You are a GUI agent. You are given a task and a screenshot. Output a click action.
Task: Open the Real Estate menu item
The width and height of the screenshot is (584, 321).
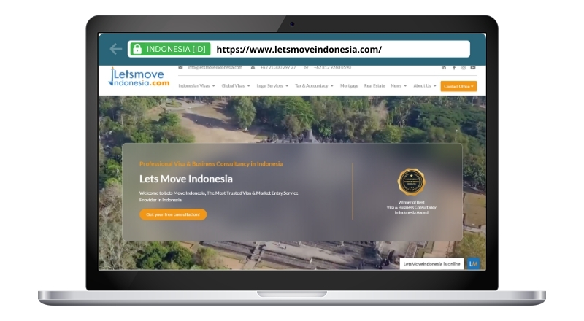[374, 85]
